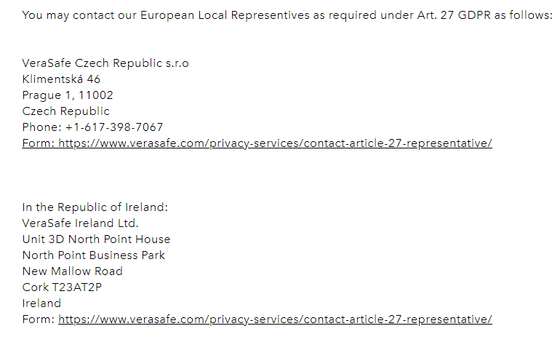560x342 pixels.
Task: Click the 'Cork T23AT2P' postal code line
Action: click(x=62, y=287)
